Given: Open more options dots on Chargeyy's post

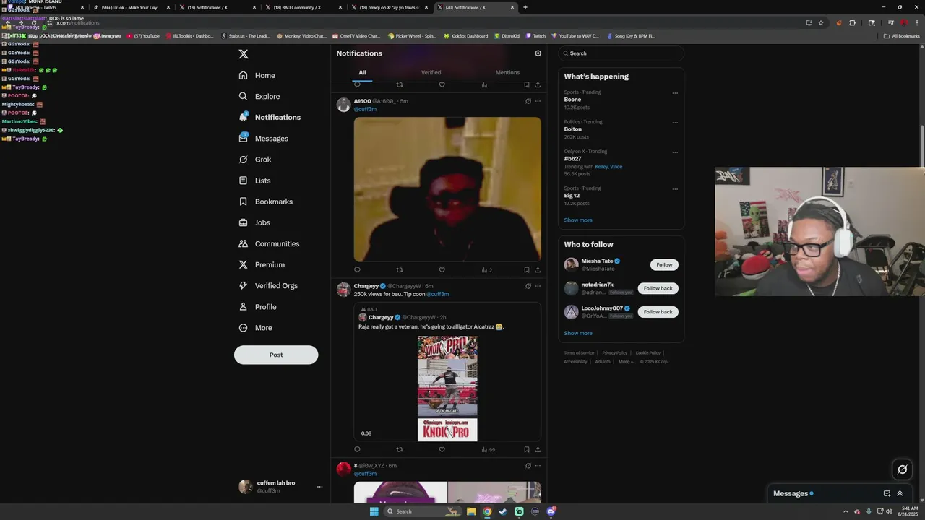Looking at the screenshot, I should click(x=538, y=286).
